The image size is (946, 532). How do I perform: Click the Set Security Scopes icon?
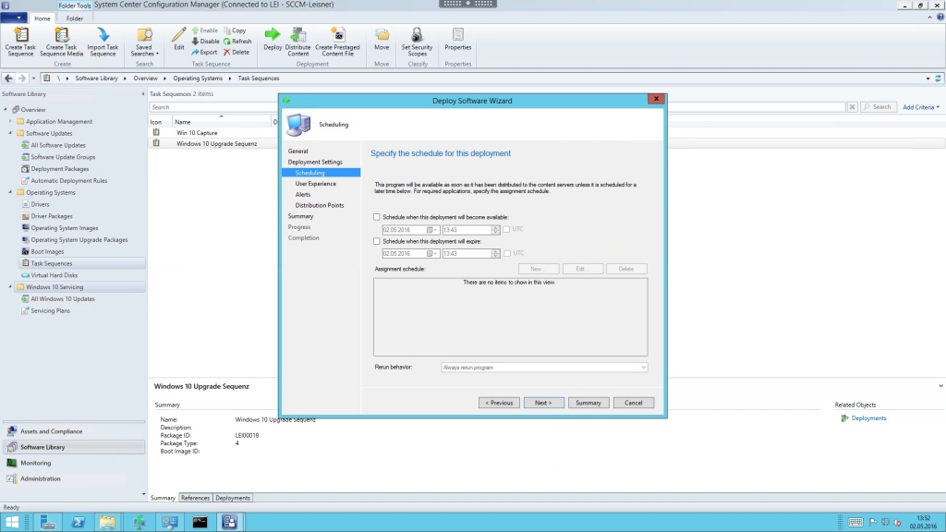coord(417,35)
